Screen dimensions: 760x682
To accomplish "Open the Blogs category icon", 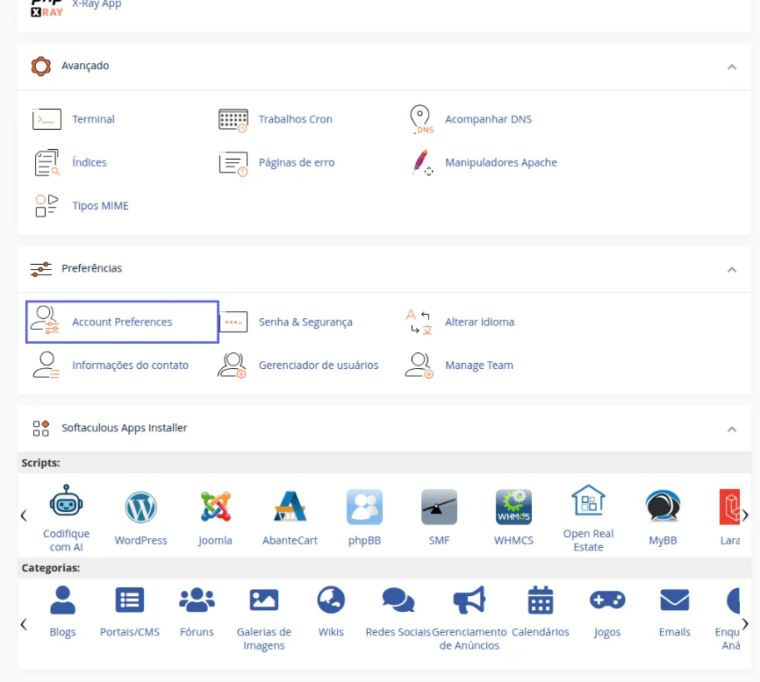I will (63, 600).
